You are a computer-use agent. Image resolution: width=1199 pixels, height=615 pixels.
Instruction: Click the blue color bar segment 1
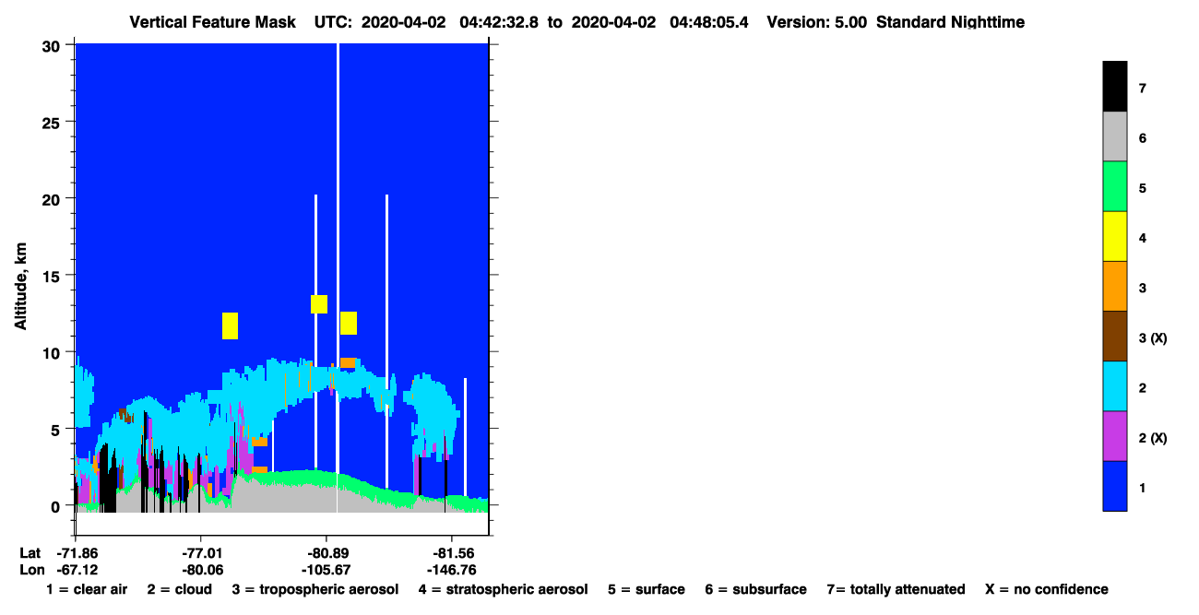coord(1114,485)
